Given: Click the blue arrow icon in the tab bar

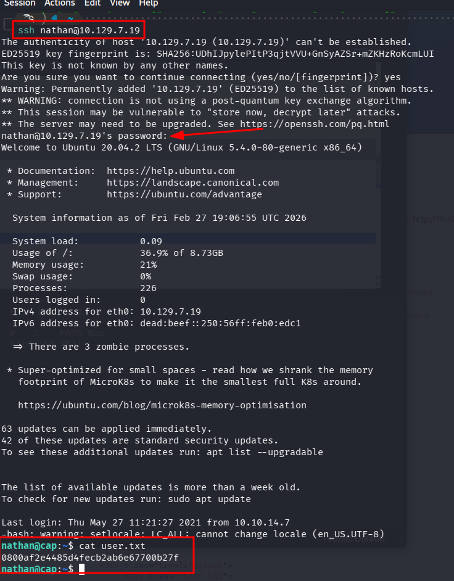Looking at the screenshot, I should [53, 17].
